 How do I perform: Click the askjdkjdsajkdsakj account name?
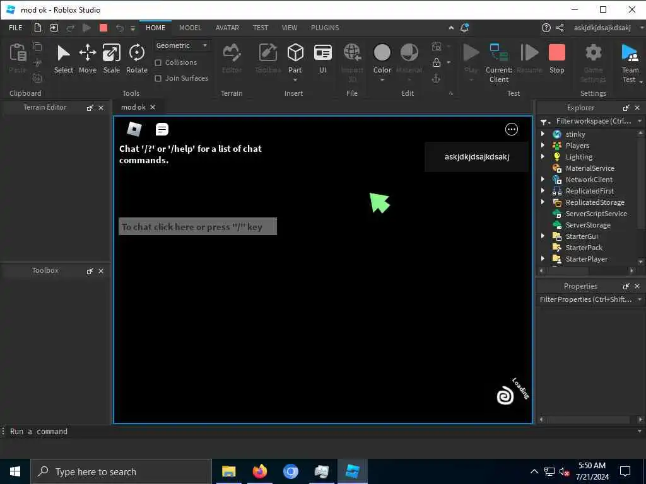click(x=602, y=28)
